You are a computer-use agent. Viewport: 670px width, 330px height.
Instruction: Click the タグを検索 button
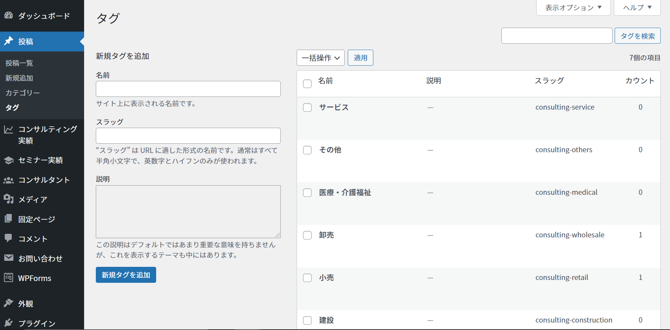637,36
